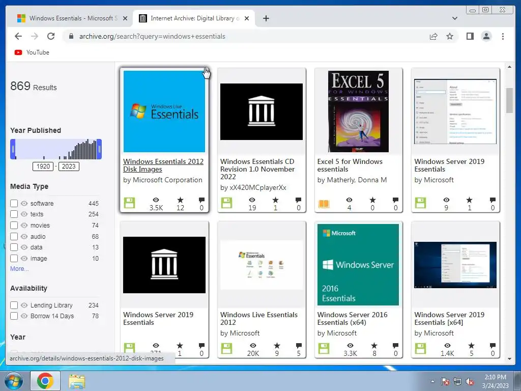Toggle eye icon next to movies
Screen dimensions: 521x391
tap(24, 225)
